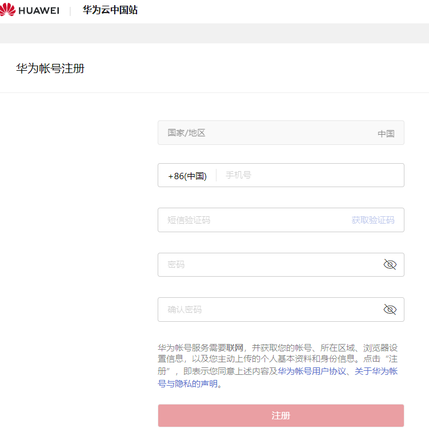Viewport: 429px width, 445px height.
Task: Toggle visibility in the 确认密码 field
Action: (x=390, y=309)
